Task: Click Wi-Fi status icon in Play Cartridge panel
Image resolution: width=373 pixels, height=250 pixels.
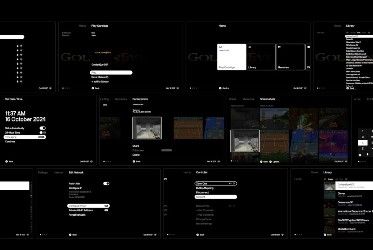Action: pos(178,88)
